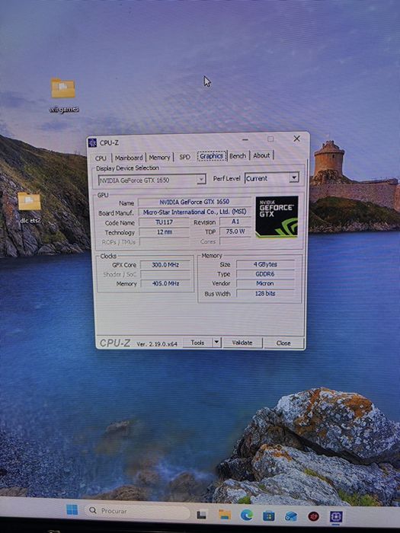
Task: Select the dlc ets2 desktop folder
Action: 30,208
